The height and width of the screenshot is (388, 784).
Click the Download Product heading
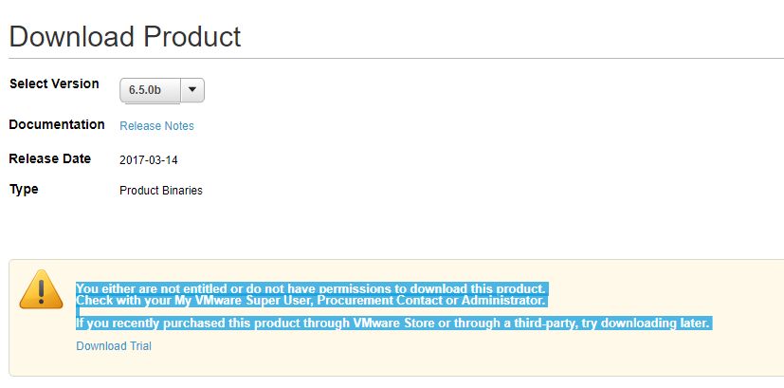pos(125,37)
